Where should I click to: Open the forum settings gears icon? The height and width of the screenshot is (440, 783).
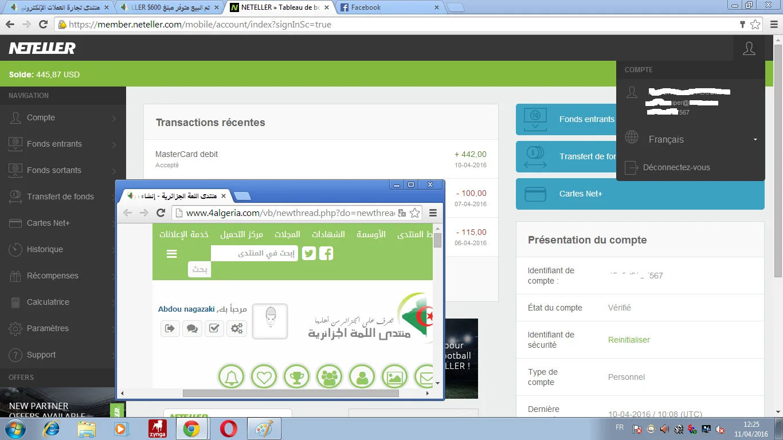tap(237, 328)
